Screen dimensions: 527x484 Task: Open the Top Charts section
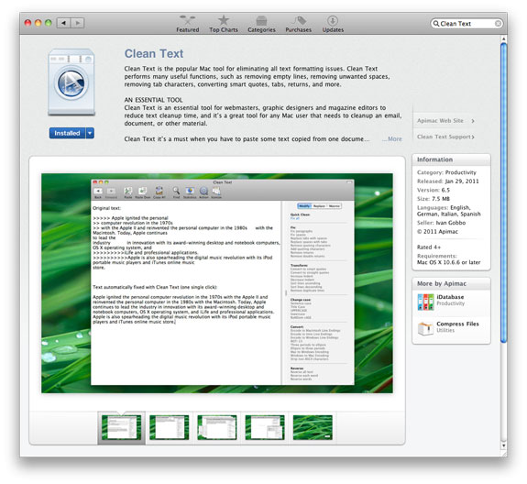pos(223,24)
